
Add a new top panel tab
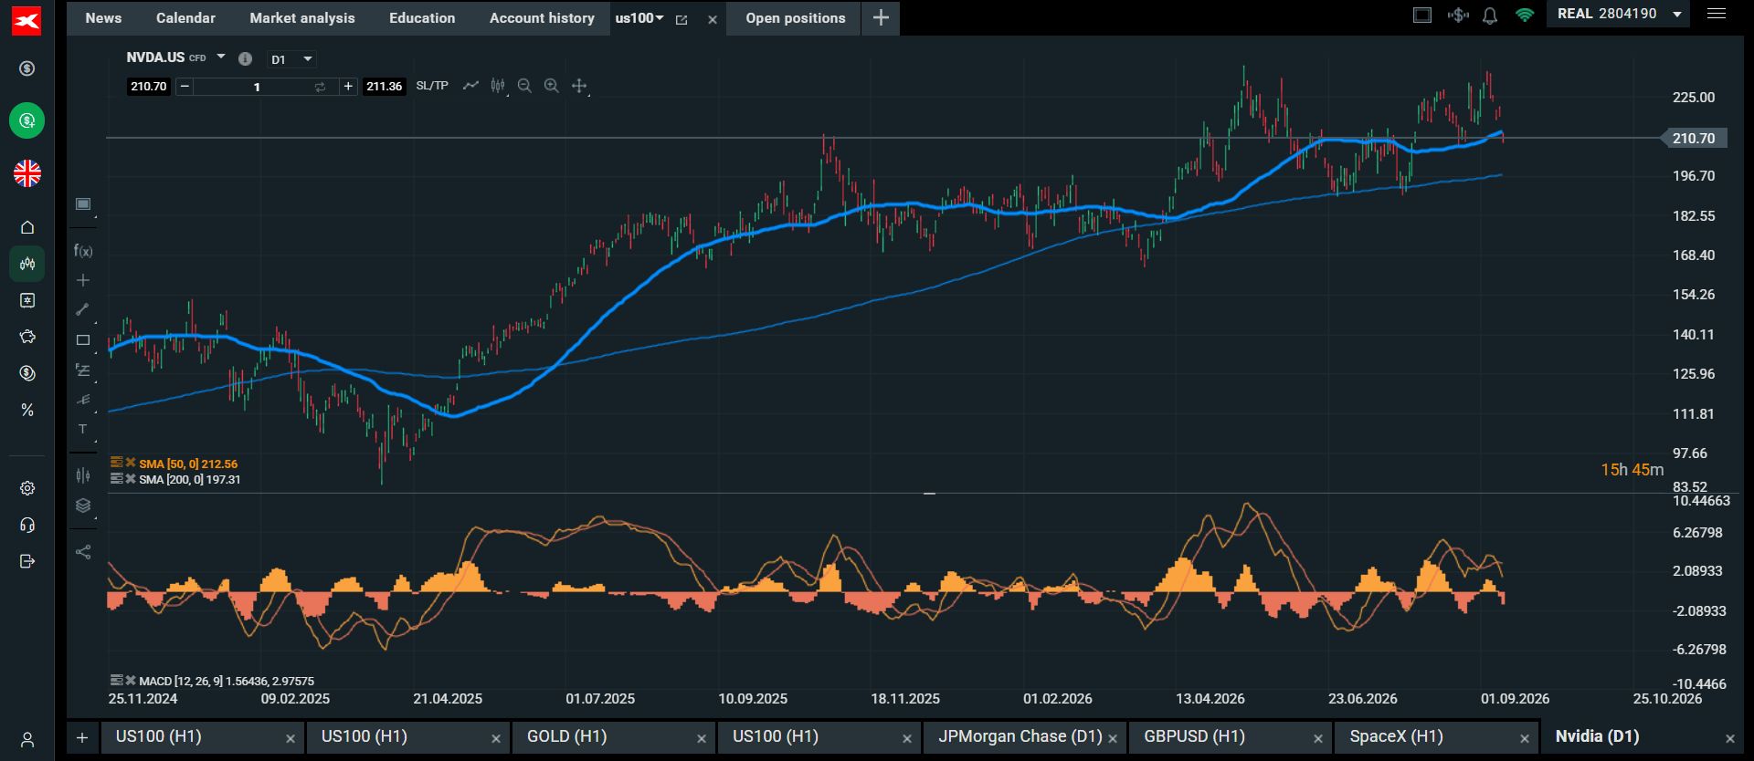(x=881, y=18)
